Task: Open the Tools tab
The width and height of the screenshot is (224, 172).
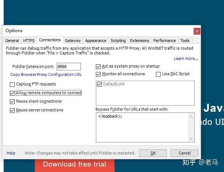Action: pyautogui.click(x=185, y=41)
